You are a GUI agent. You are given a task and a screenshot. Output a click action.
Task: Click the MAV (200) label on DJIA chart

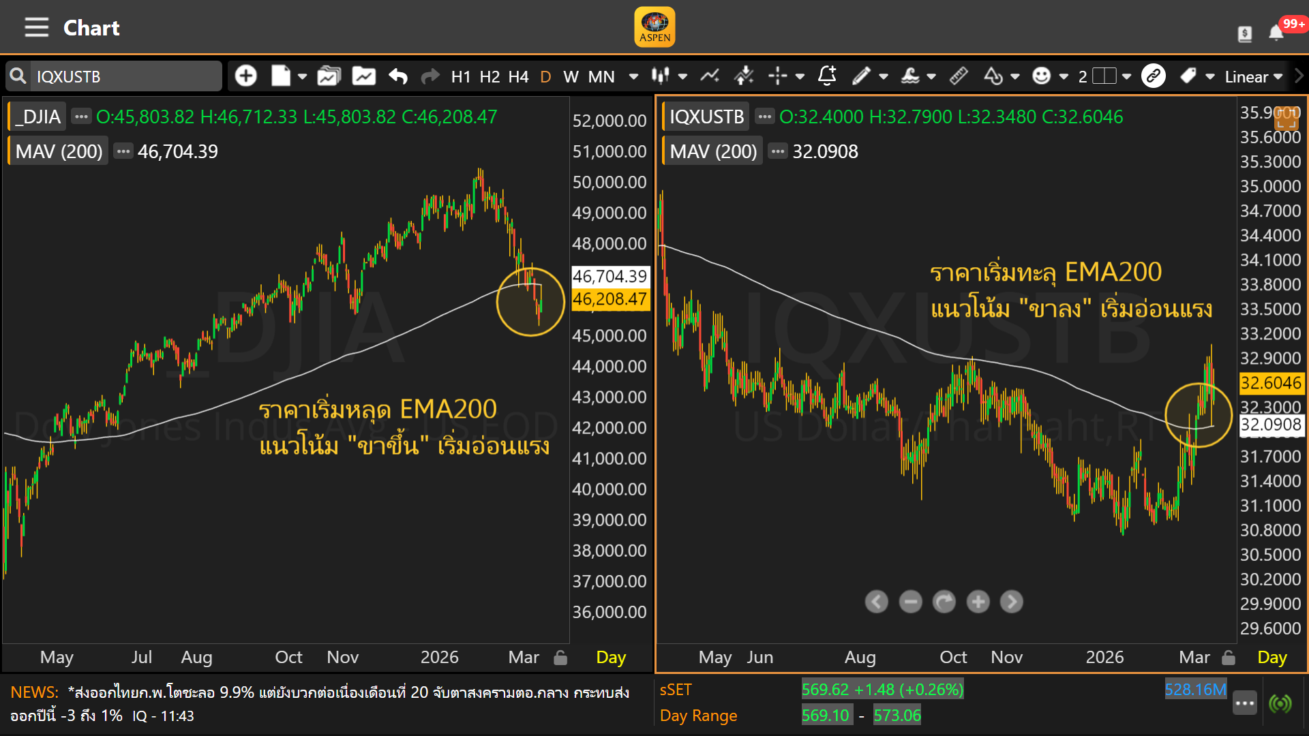coord(59,151)
